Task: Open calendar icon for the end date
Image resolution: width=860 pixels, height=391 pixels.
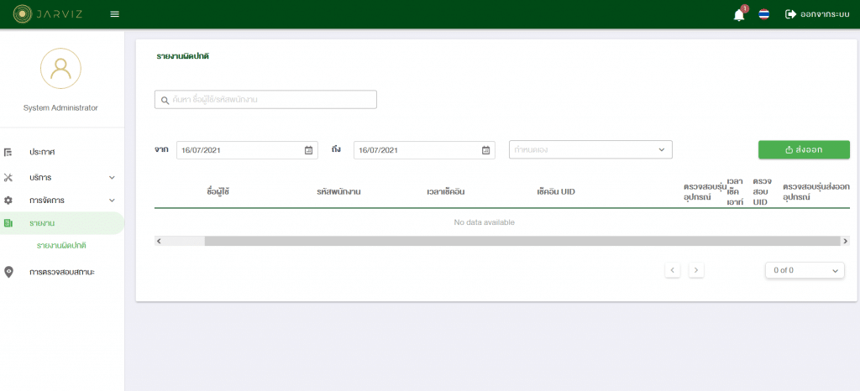Action: tap(485, 150)
